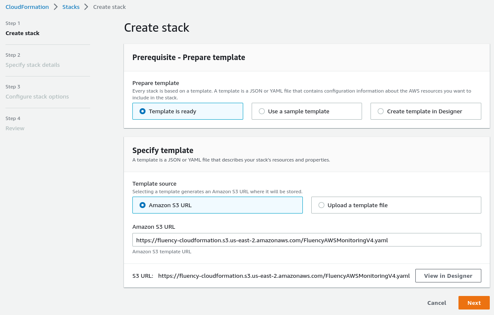
Task: Click into the Amazon S3 URL input field
Action: (x=307, y=240)
